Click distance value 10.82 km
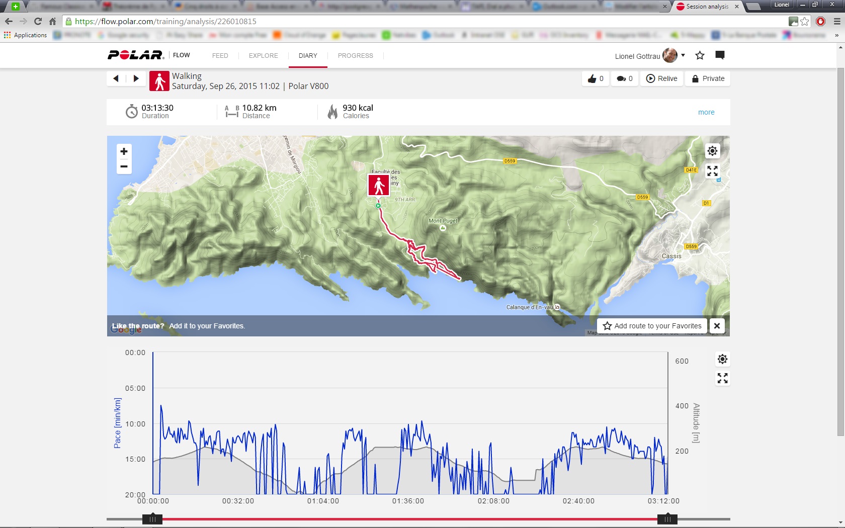The width and height of the screenshot is (845, 528). tap(259, 108)
